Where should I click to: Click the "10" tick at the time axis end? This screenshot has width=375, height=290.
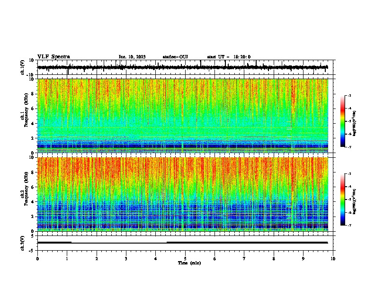333,259
